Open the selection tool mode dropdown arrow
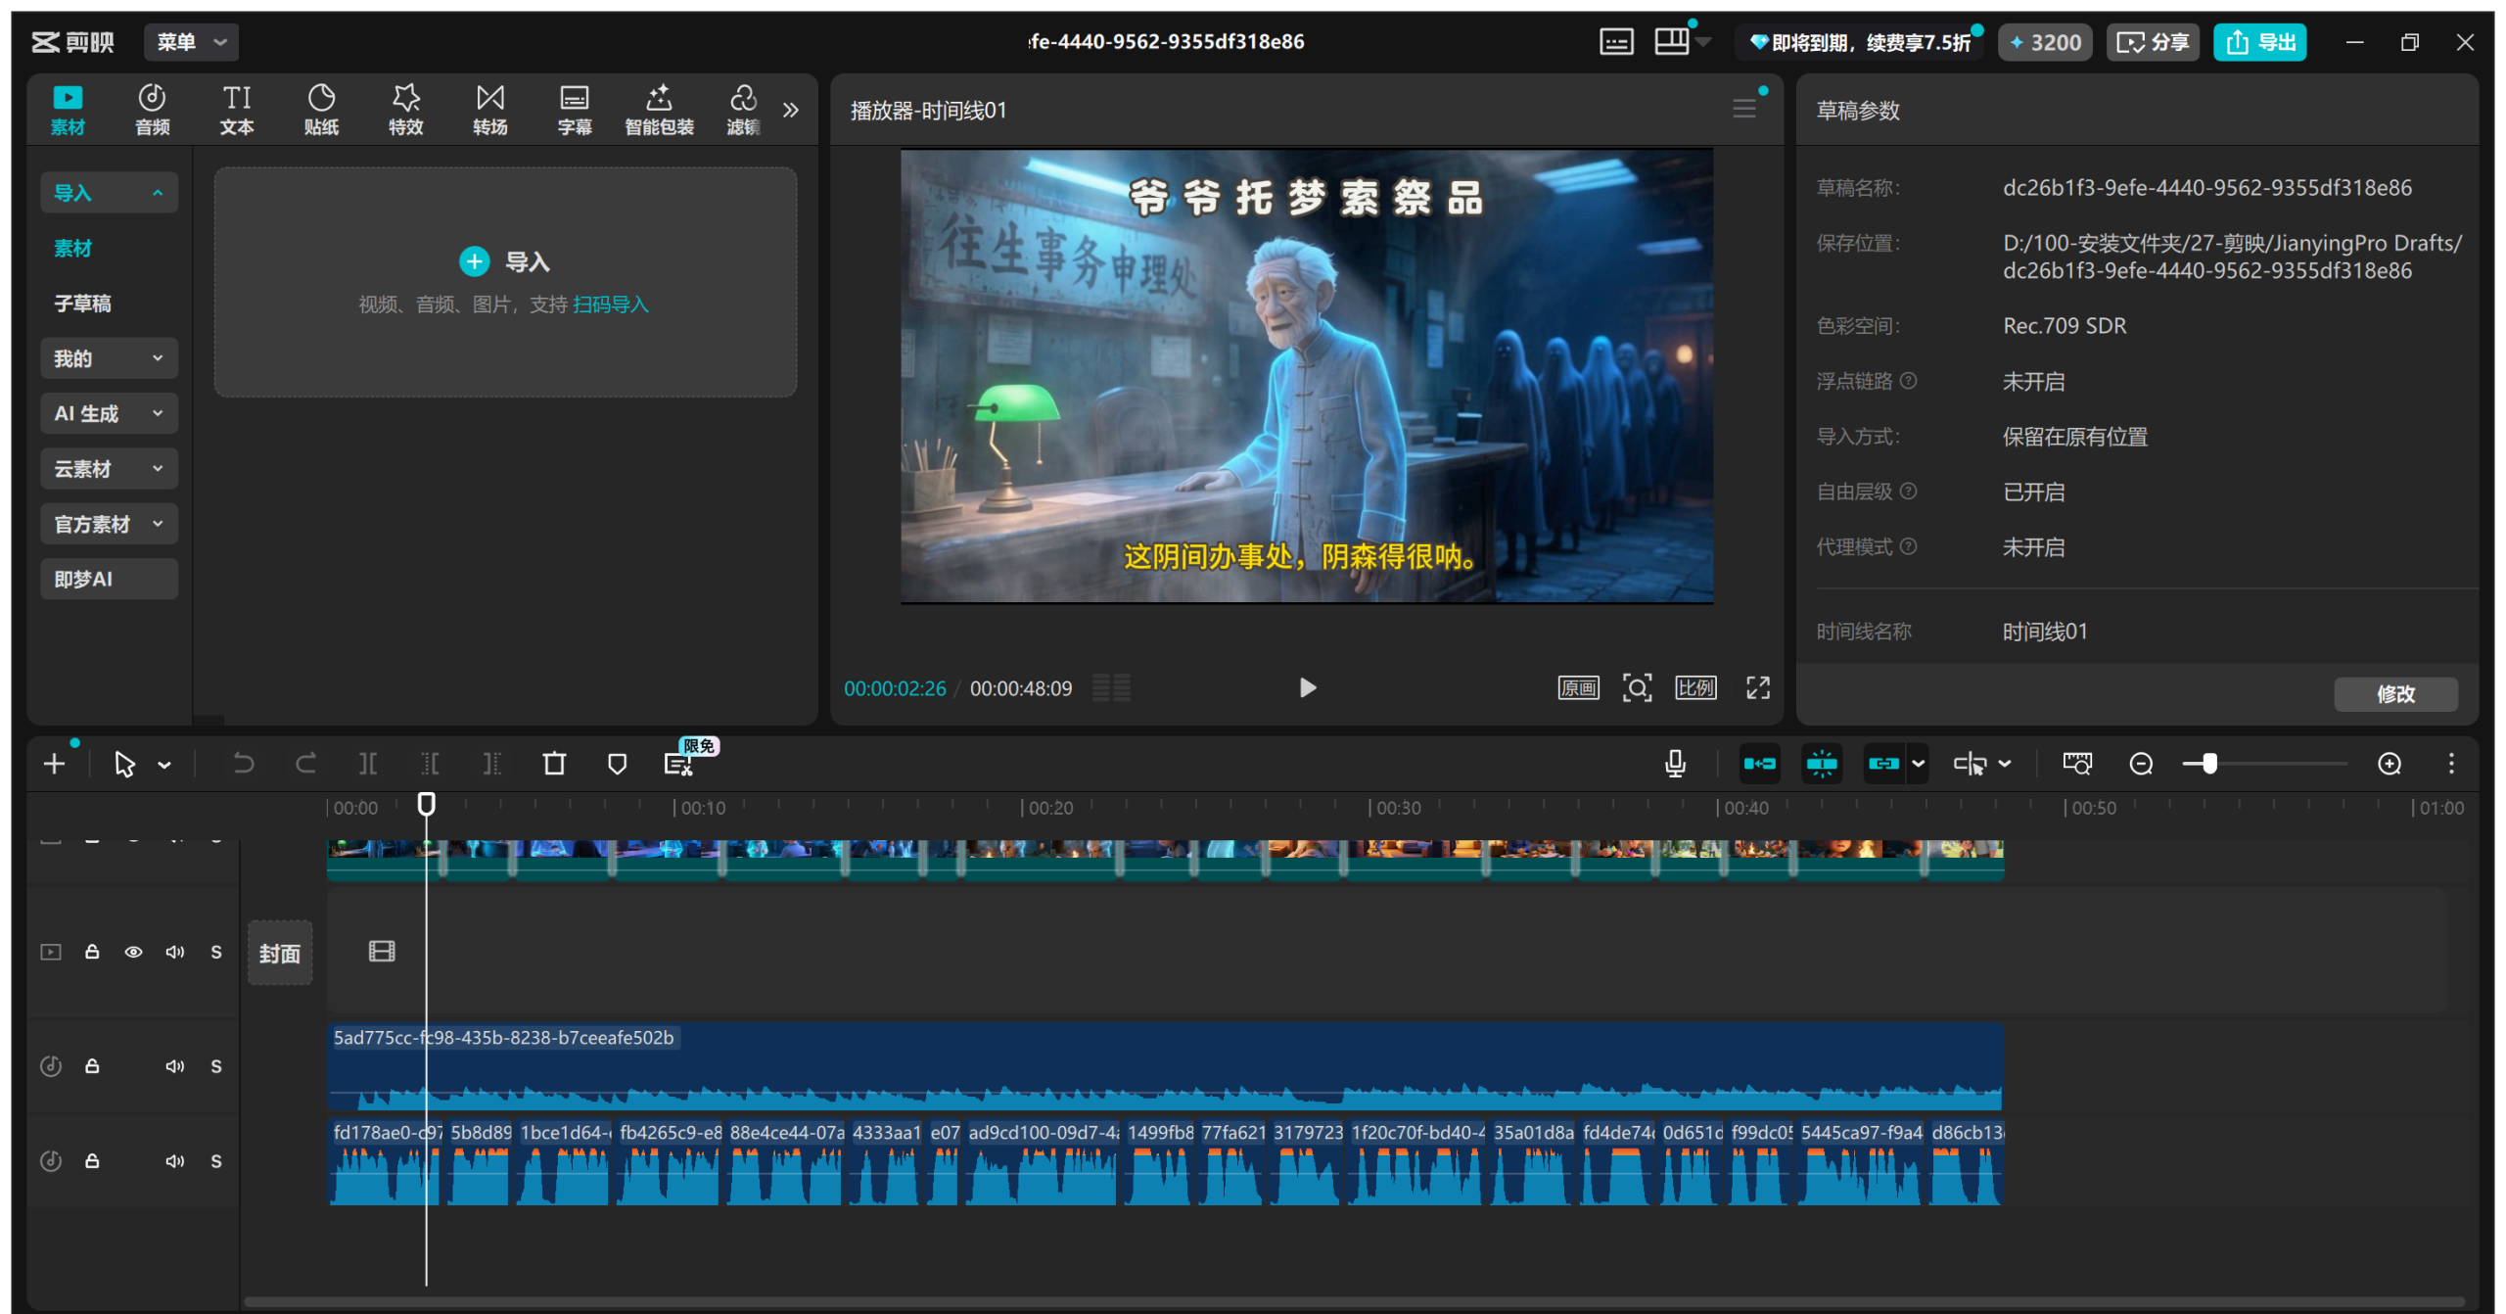The height and width of the screenshot is (1314, 2506). [164, 765]
